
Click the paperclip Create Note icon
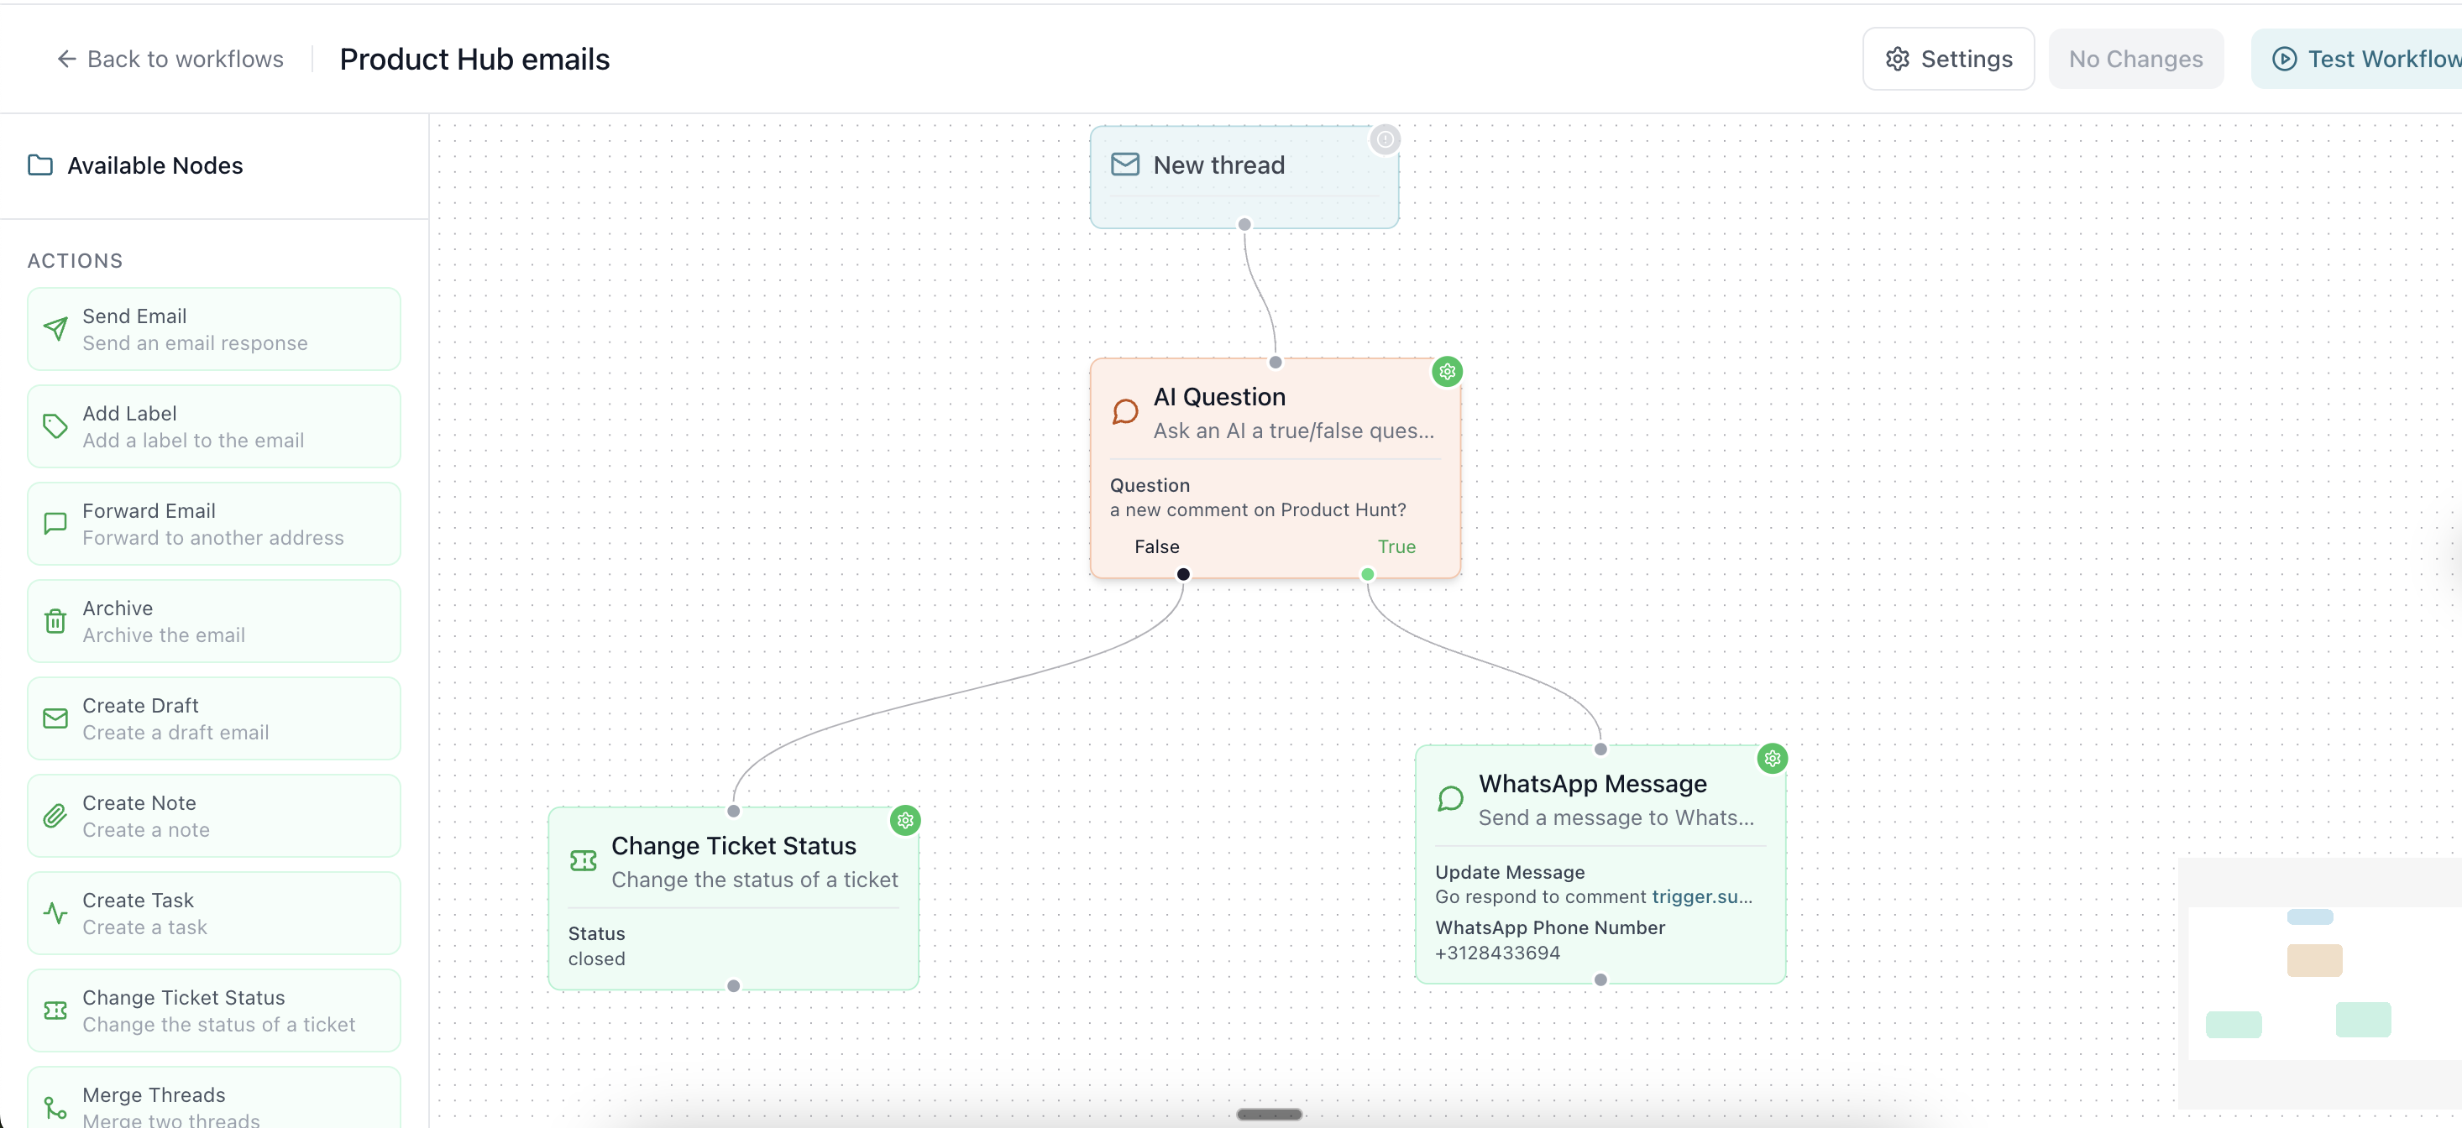[x=55, y=817]
